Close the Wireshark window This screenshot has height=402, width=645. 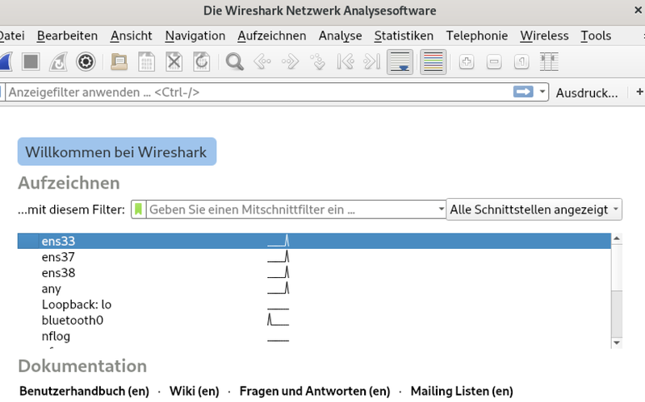coord(638,10)
